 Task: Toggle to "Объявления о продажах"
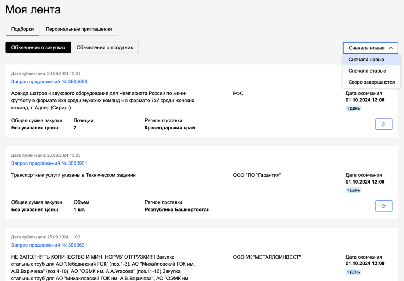tap(105, 48)
